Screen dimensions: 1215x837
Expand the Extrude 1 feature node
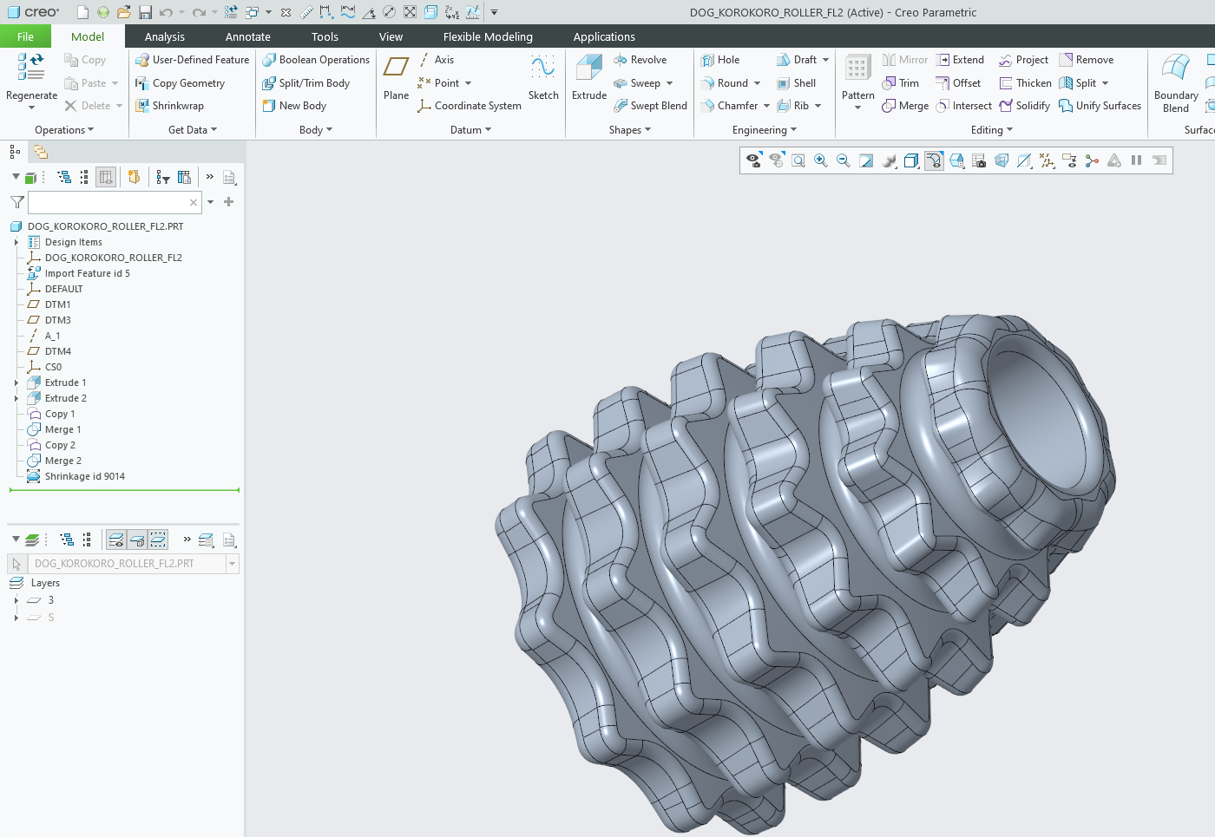[x=16, y=383]
